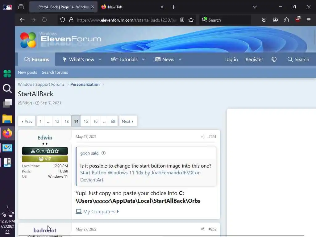Go to Personalization breadcrumb
The width and height of the screenshot is (316, 237).
[85, 85]
